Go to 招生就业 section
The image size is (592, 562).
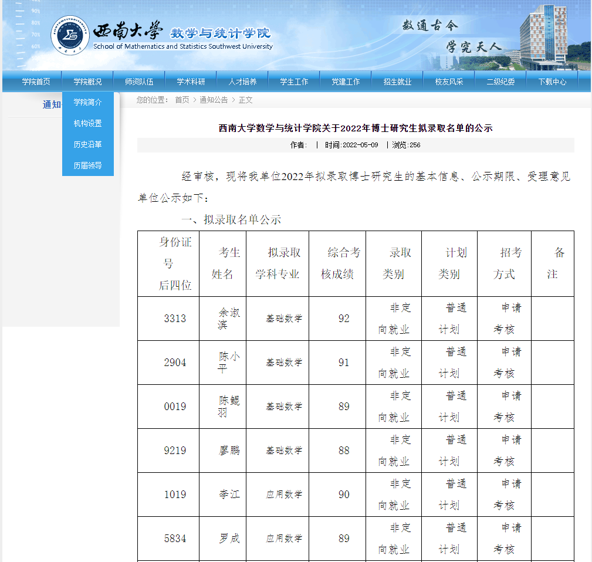coord(398,82)
